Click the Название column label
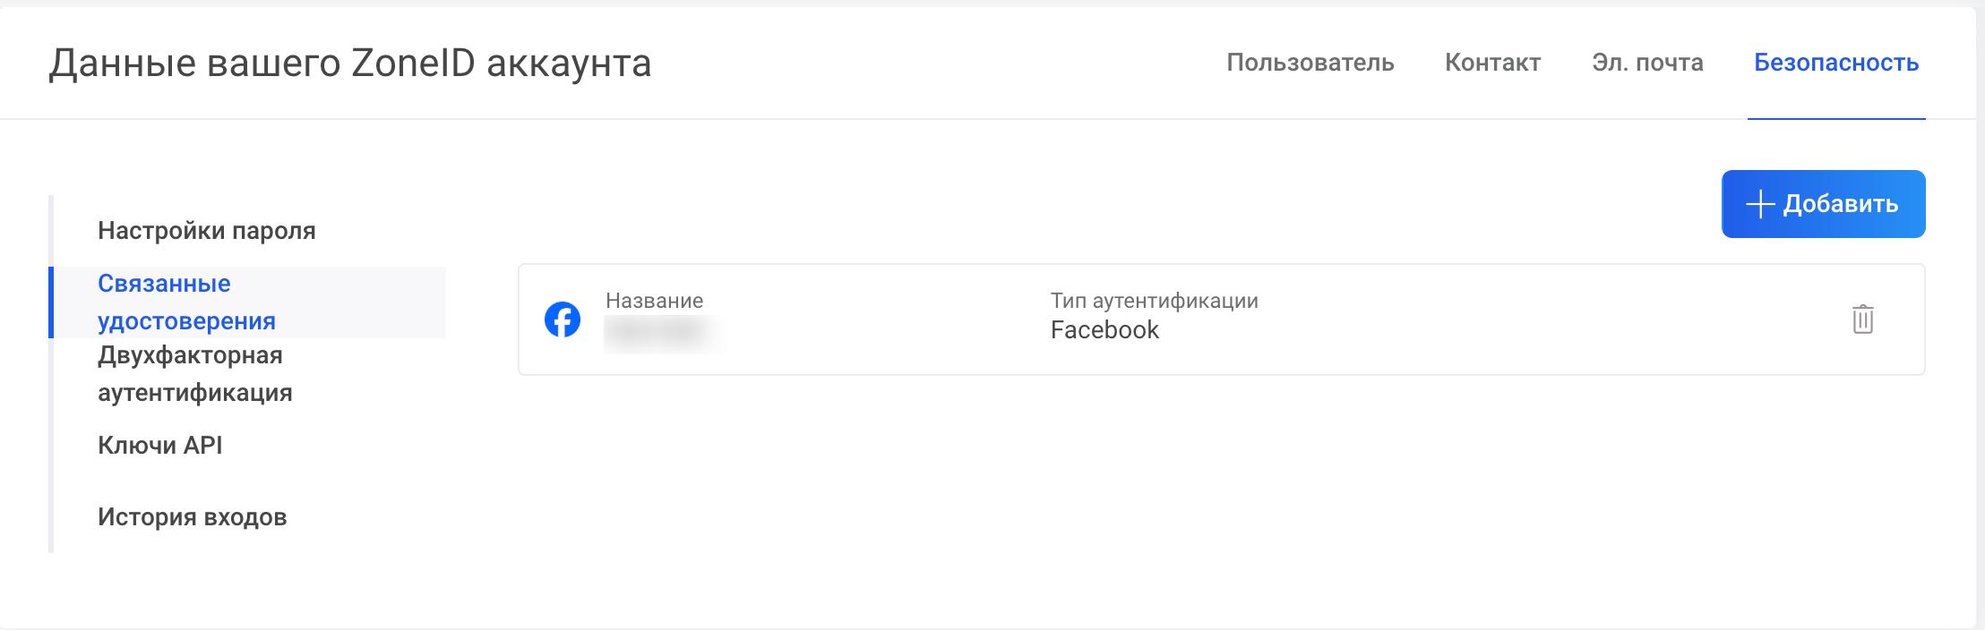 coord(654,301)
